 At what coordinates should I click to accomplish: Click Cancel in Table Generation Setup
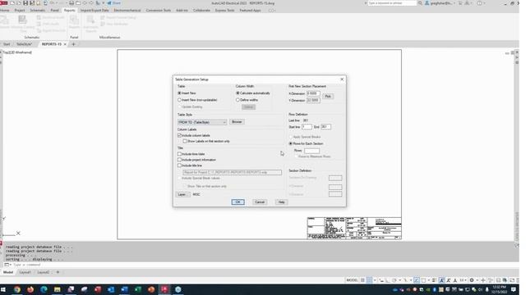pyautogui.click(x=260, y=202)
